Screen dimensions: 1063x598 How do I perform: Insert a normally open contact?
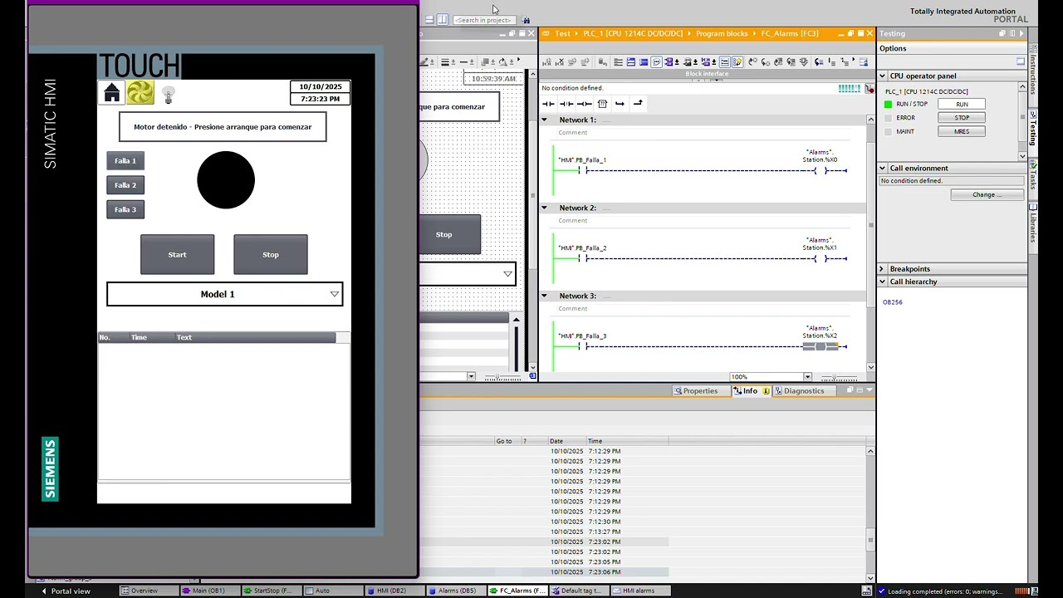pyautogui.click(x=548, y=104)
